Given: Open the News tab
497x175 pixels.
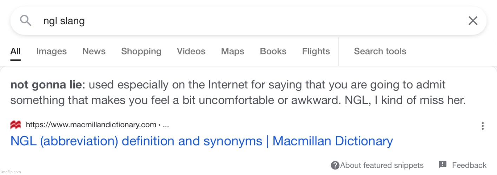Looking at the screenshot, I should pyautogui.click(x=94, y=51).
